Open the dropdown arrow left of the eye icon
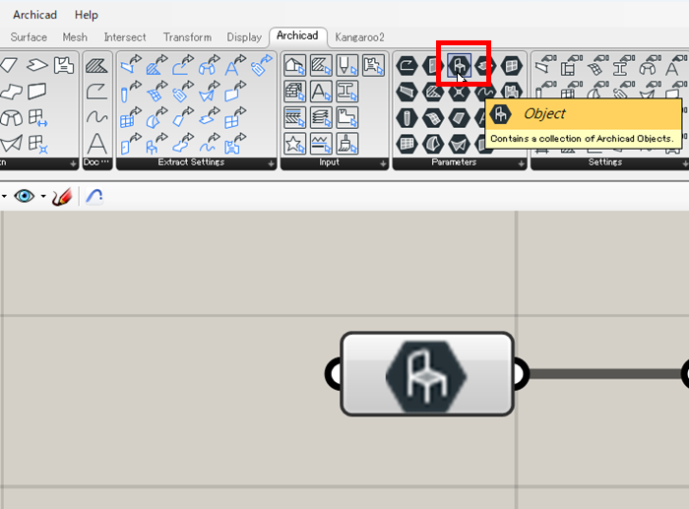This screenshot has width=689, height=509. (x=4, y=196)
